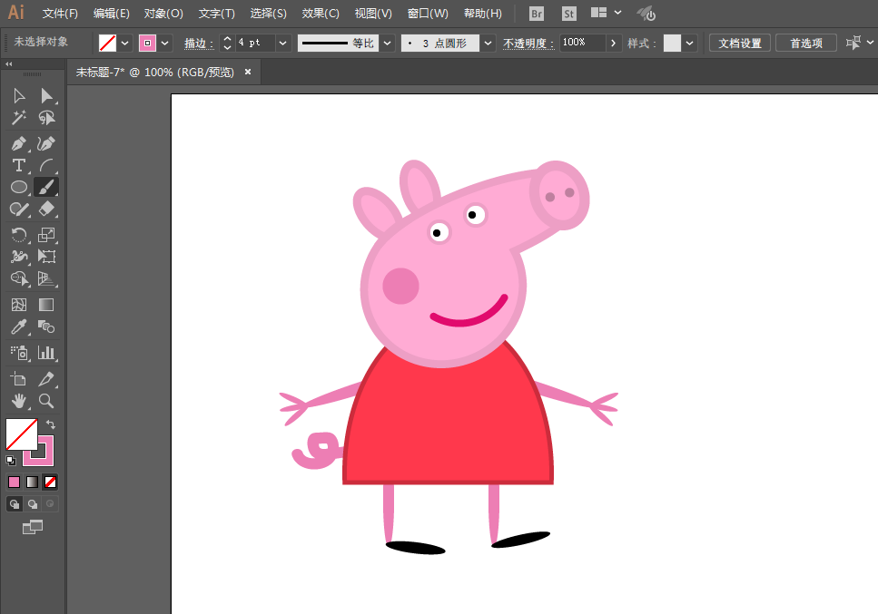Pick the Lasso tool
This screenshot has width=878, height=614.
[x=46, y=118]
